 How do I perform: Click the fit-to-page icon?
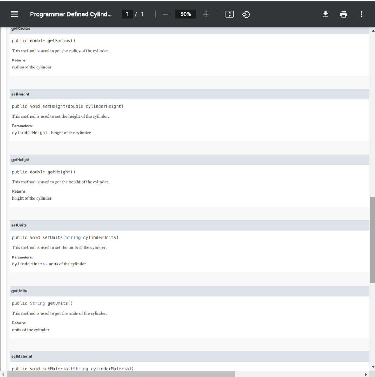(229, 14)
